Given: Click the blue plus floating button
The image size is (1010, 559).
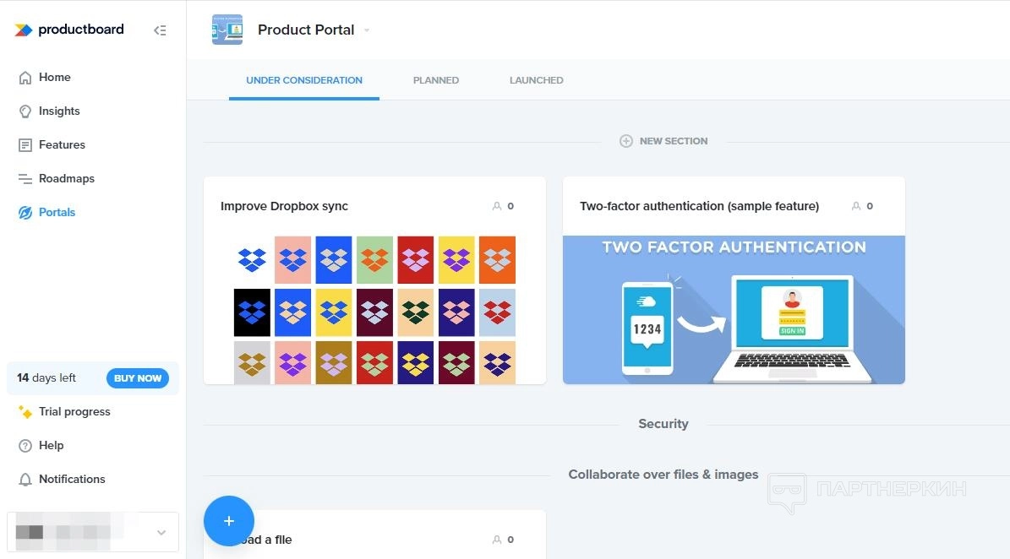Looking at the screenshot, I should click(x=228, y=521).
